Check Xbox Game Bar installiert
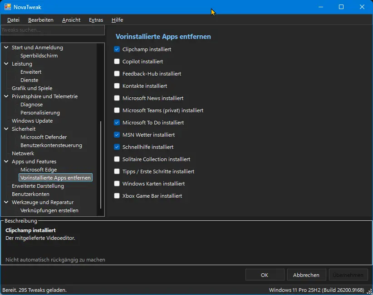Viewport: 373px width, 295px height. (x=117, y=196)
